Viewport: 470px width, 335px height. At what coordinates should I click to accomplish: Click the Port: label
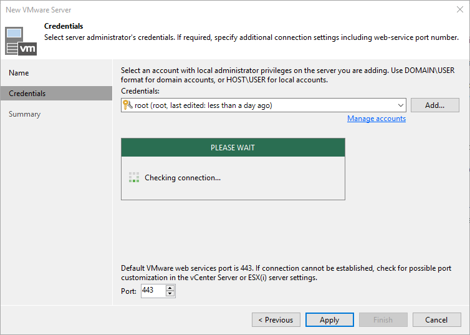(128, 291)
